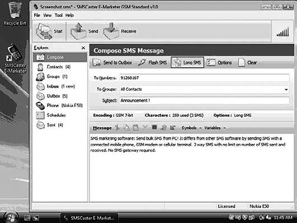Click the Schedules calendar icon in Explorer
This screenshot has width=297, height=223.
point(40,115)
